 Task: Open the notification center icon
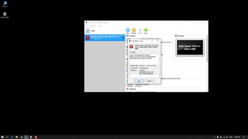(x=244, y=137)
